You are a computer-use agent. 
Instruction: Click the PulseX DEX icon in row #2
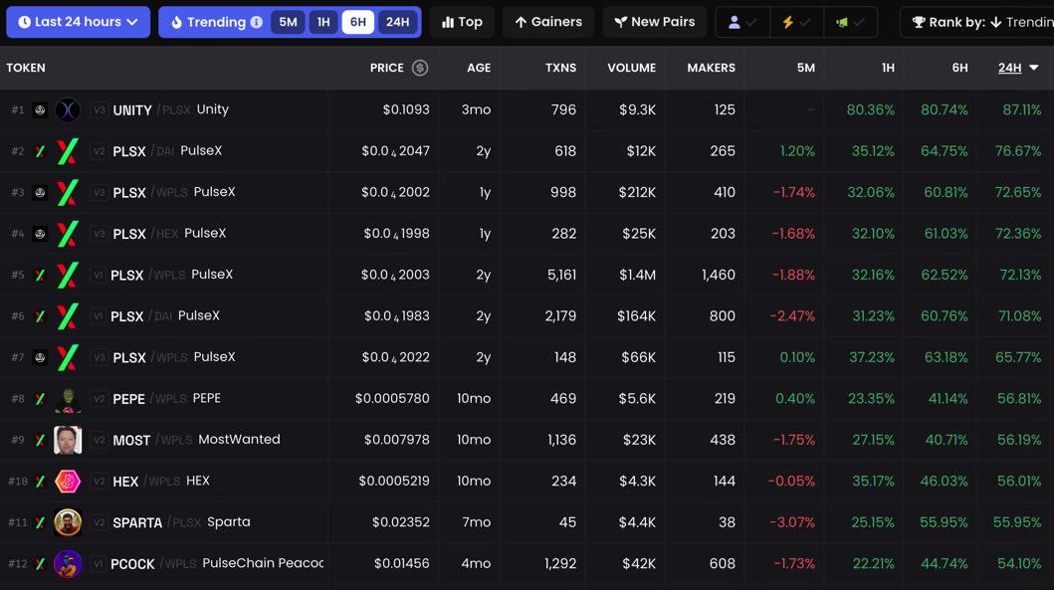click(40, 151)
